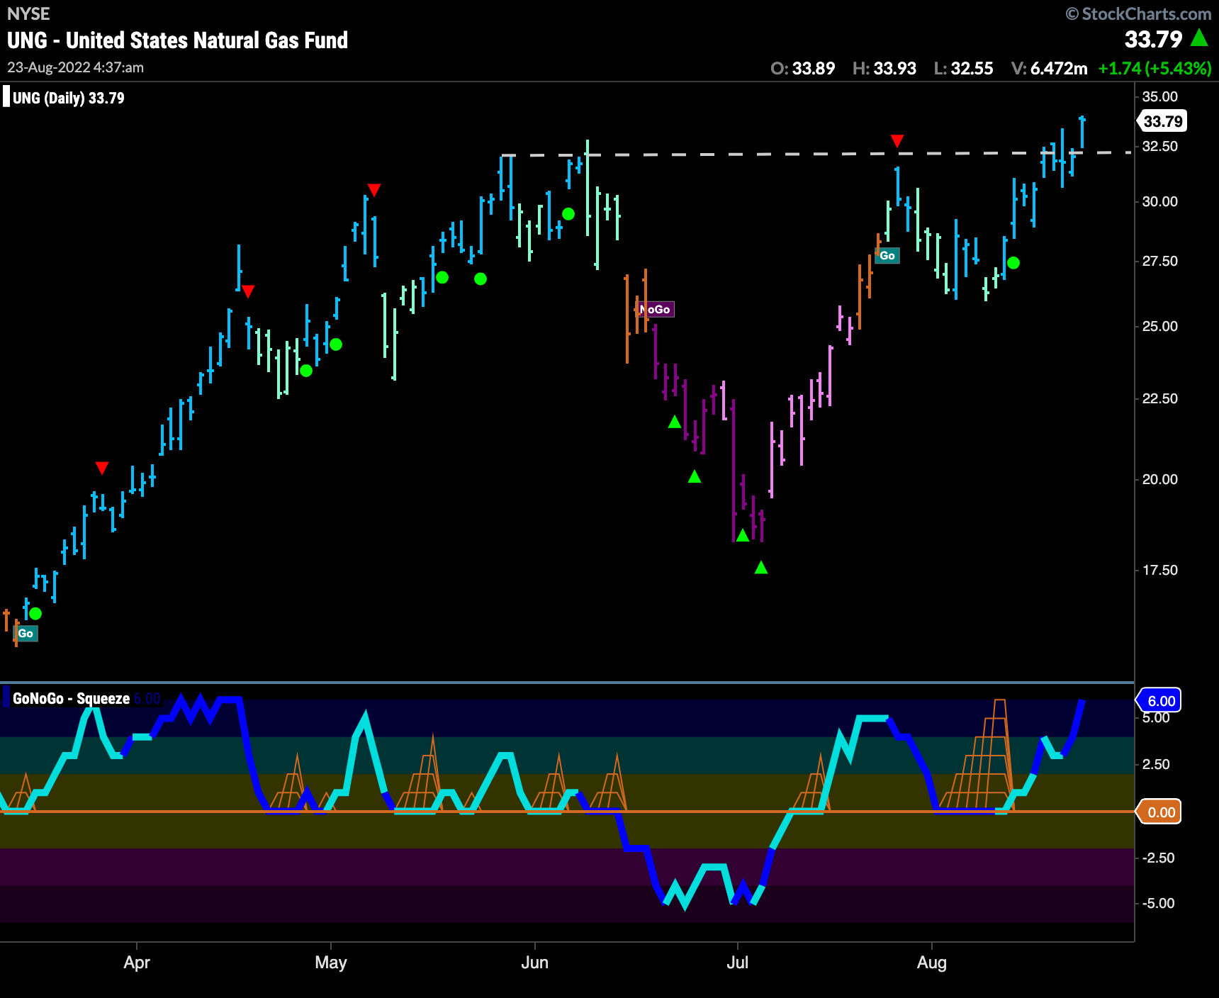Click the 17.50 price axis label
The width and height of the screenshot is (1219, 998).
click(x=1159, y=570)
